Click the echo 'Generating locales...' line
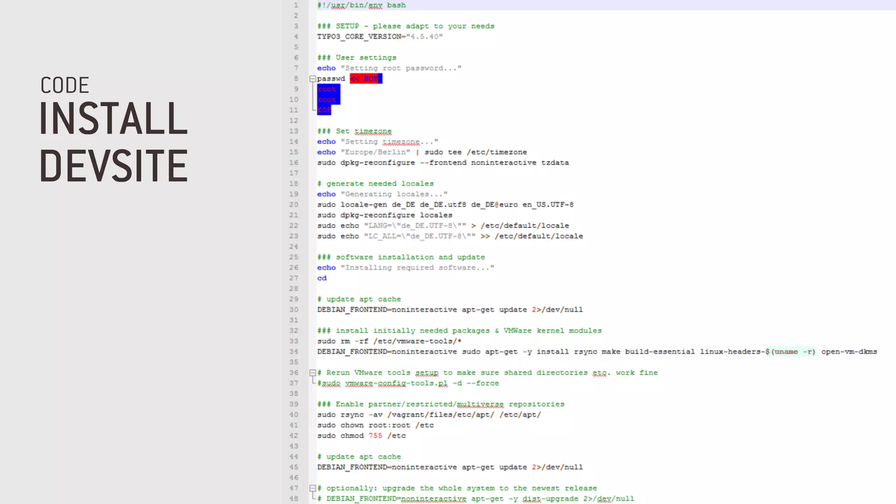The height and width of the screenshot is (504, 896). click(x=382, y=194)
